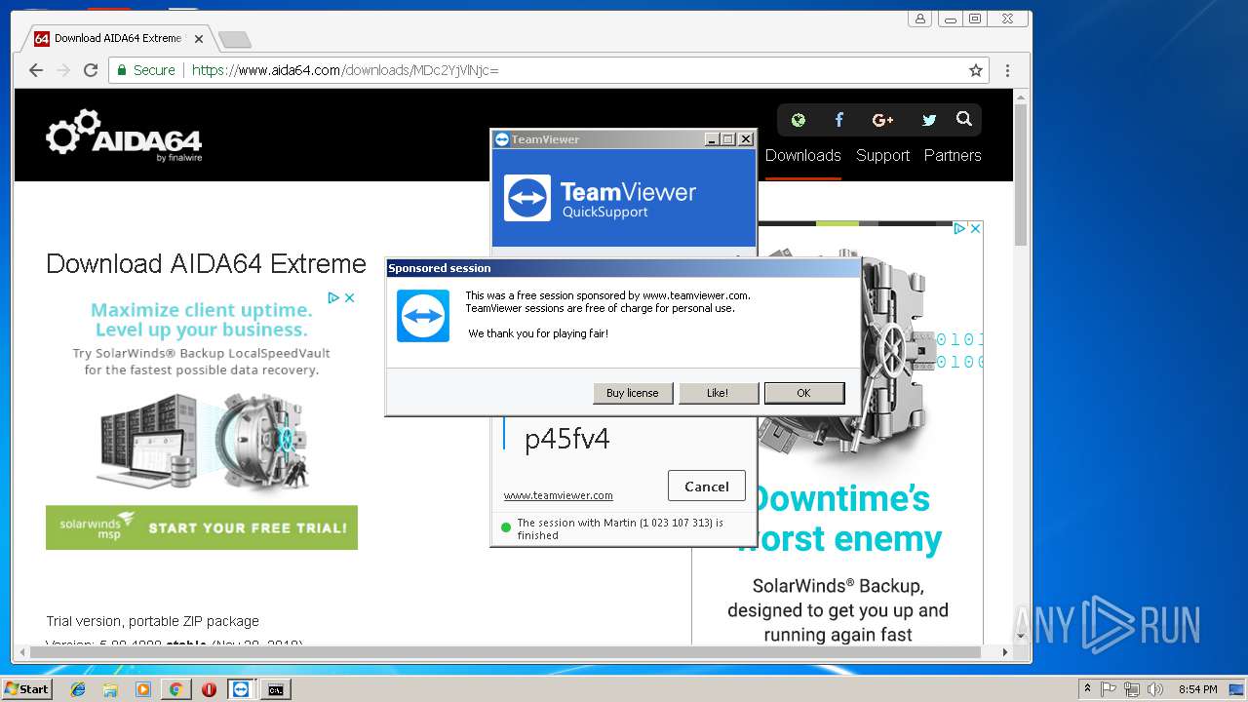This screenshot has height=702, width=1248.
Task: Close the left SolarWinds ad
Action: [350, 297]
